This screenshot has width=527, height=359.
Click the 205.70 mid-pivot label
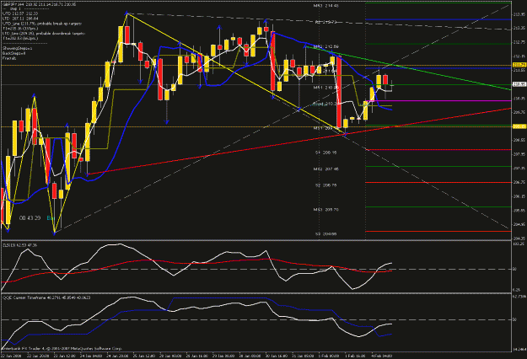click(326, 209)
